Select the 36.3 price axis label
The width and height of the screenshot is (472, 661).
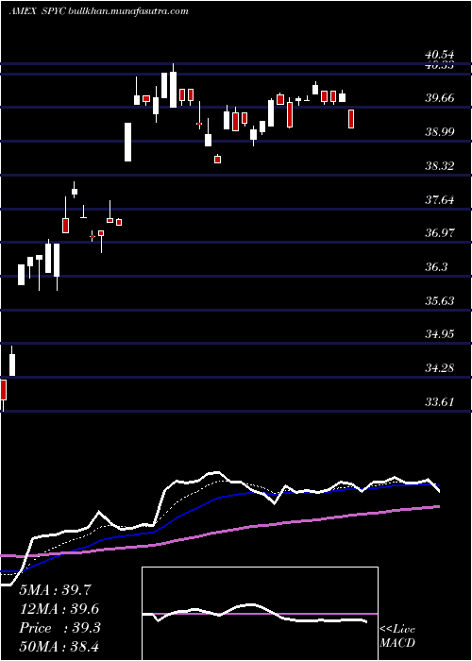pos(436,267)
